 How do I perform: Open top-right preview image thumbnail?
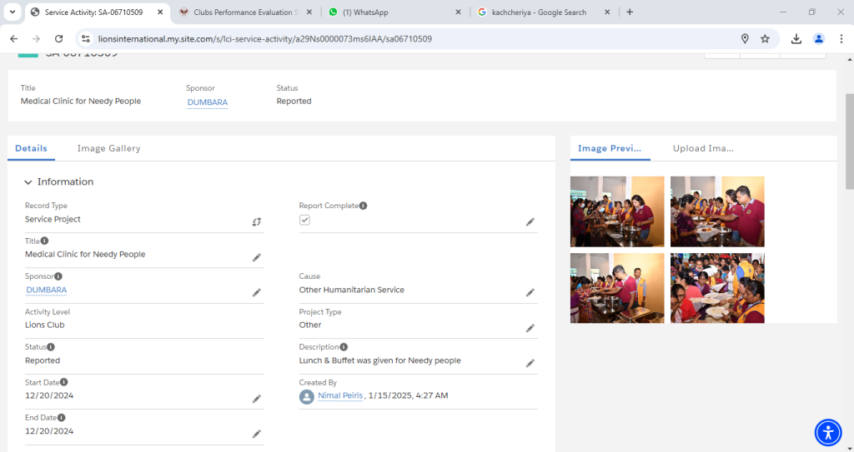pos(717,211)
